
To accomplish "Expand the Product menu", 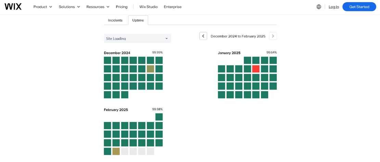I will [x=42, y=7].
